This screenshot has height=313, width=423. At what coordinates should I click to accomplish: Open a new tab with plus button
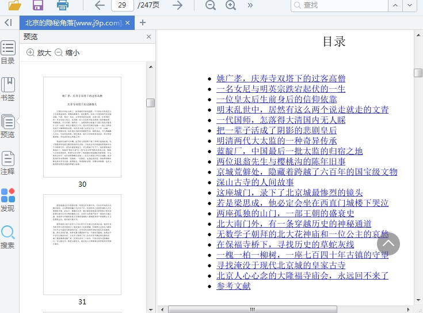coord(143,22)
